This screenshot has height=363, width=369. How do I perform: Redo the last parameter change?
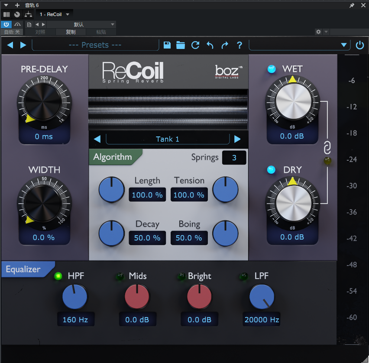coord(225,45)
